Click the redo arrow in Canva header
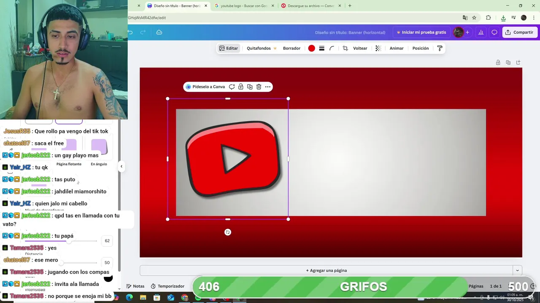This screenshot has height=303, width=540. (143, 32)
